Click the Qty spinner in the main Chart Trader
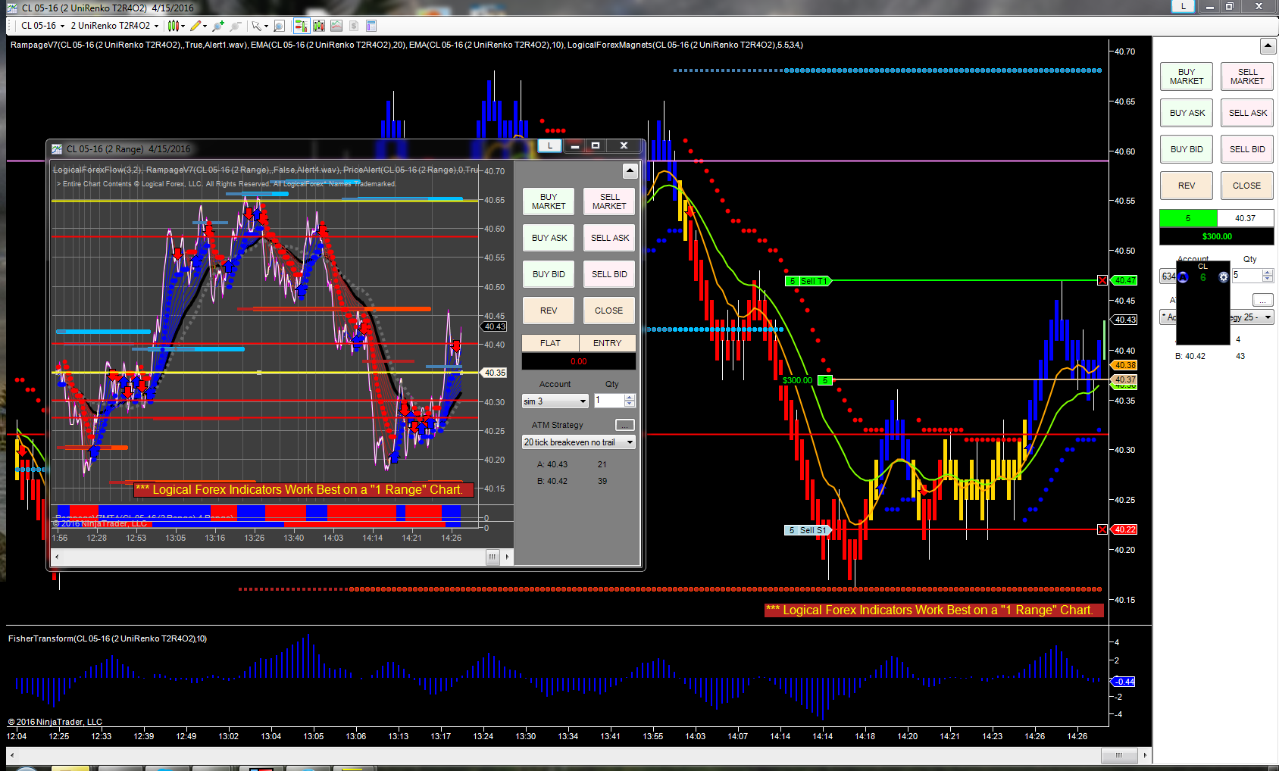Image resolution: width=1279 pixels, height=771 pixels. [1268, 275]
